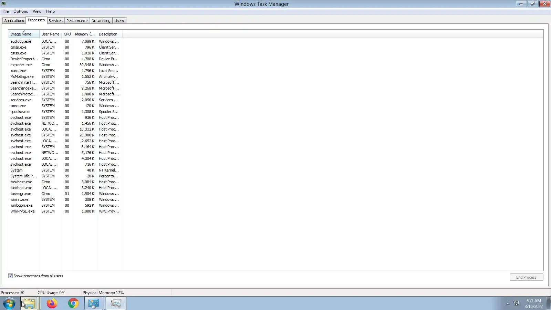This screenshot has height=310, width=551.
Task: Launch Firefox from the taskbar
Action: [52, 303]
